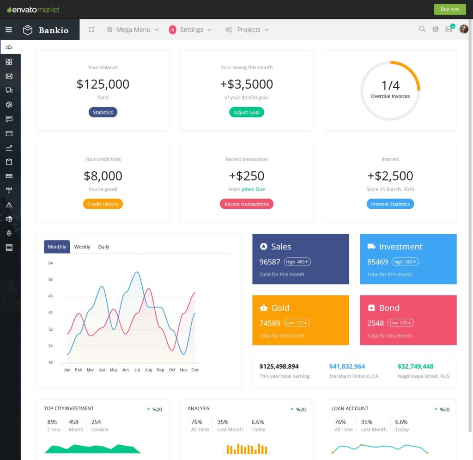Image resolution: width=473 pixels, height=460 pixels.
Task: Click the settings gear icon in the top bar
Action: click(435, 29)
